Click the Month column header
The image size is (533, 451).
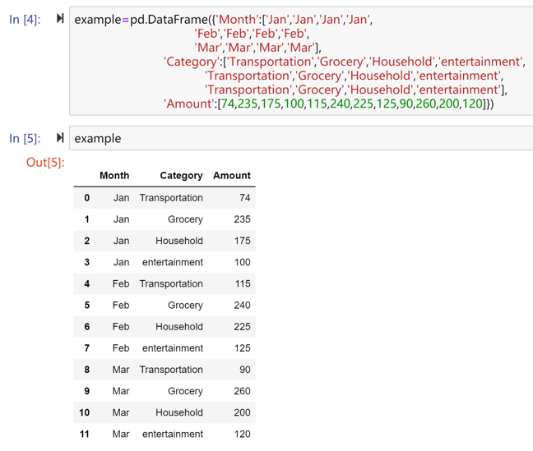(x=114, y=176)
